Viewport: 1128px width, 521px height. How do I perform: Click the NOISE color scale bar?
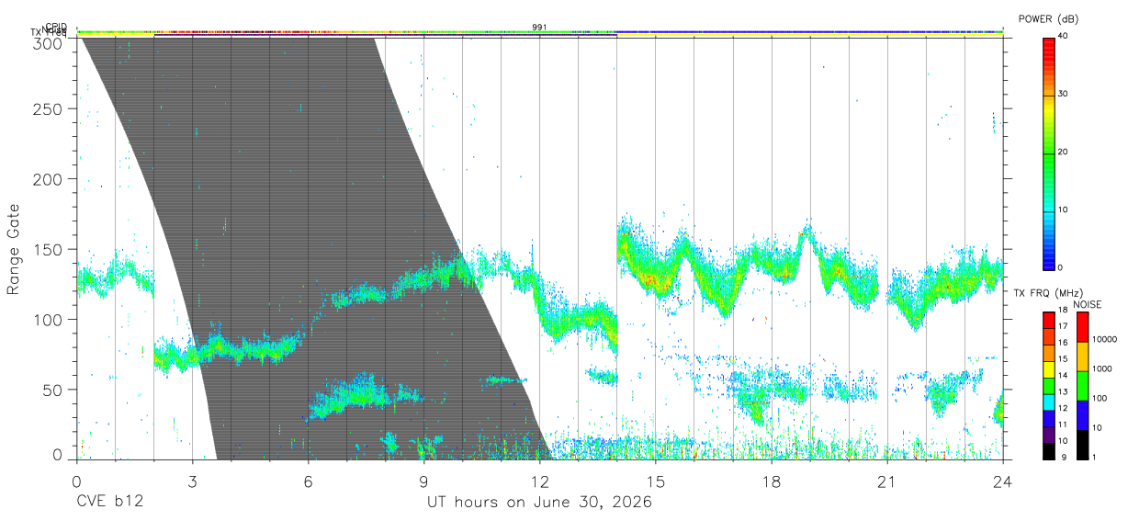[1082, 385]
